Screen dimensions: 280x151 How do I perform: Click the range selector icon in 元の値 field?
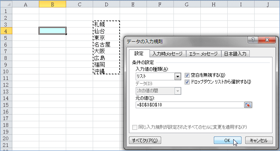click(x=248, y=105)
